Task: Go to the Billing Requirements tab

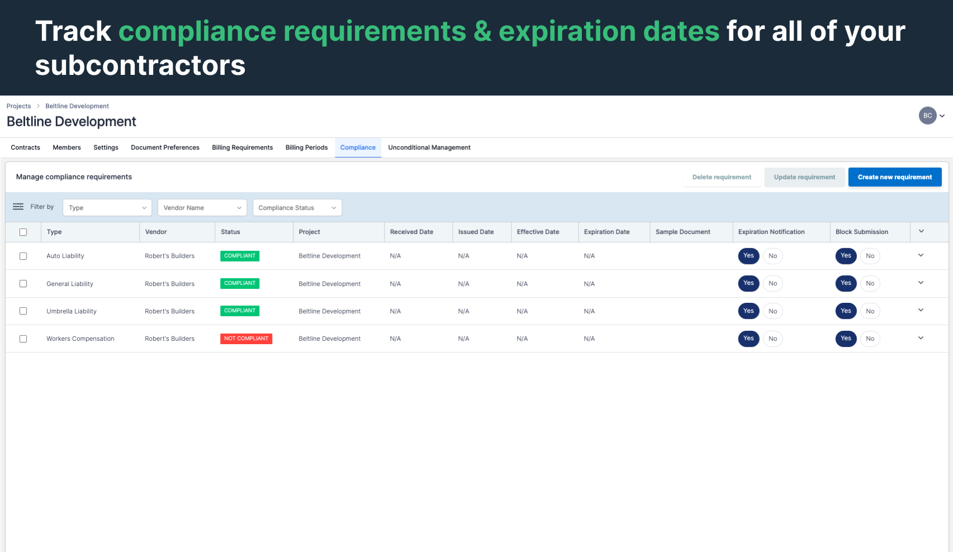Action: (242, 147)
